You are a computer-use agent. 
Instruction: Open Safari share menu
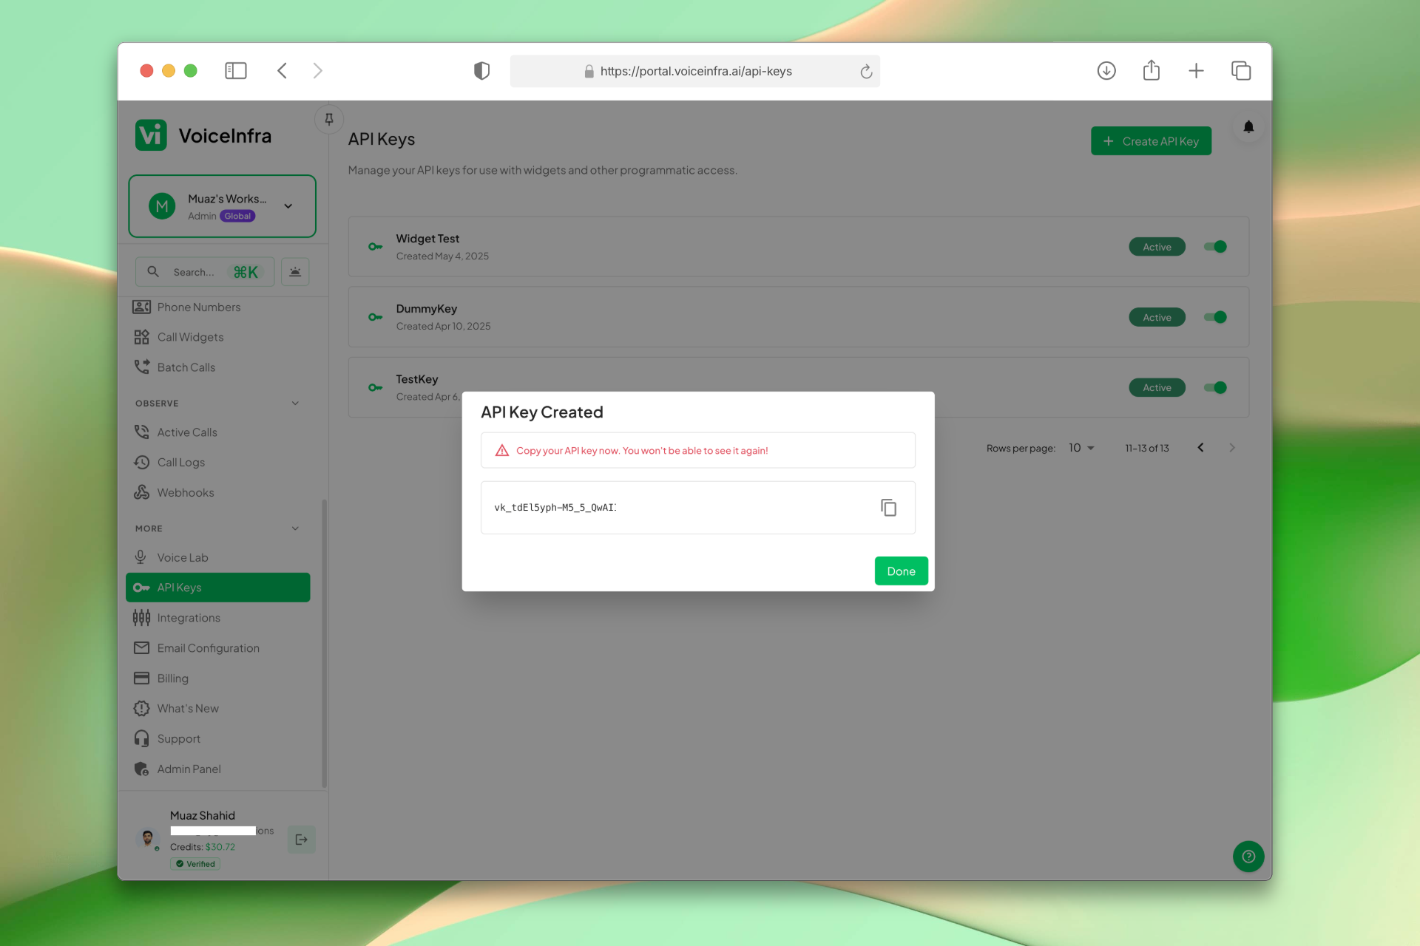(x=1152, y=70)
